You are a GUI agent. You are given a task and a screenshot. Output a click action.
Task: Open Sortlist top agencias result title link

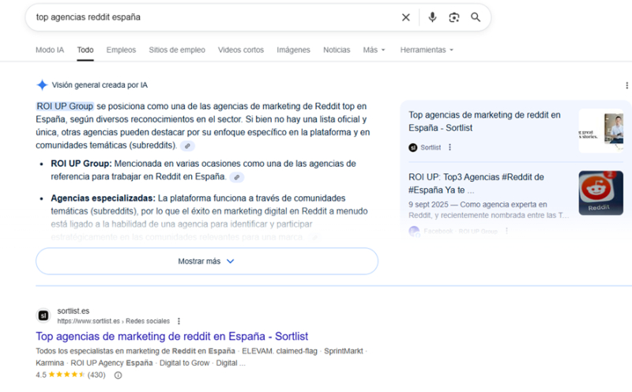(171, 336)
